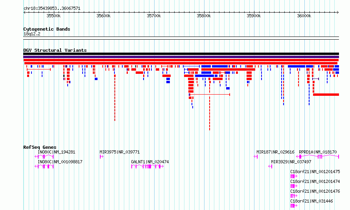
Task: Click the INO80C|NM_001098817 label
Action: pos(60,162)
